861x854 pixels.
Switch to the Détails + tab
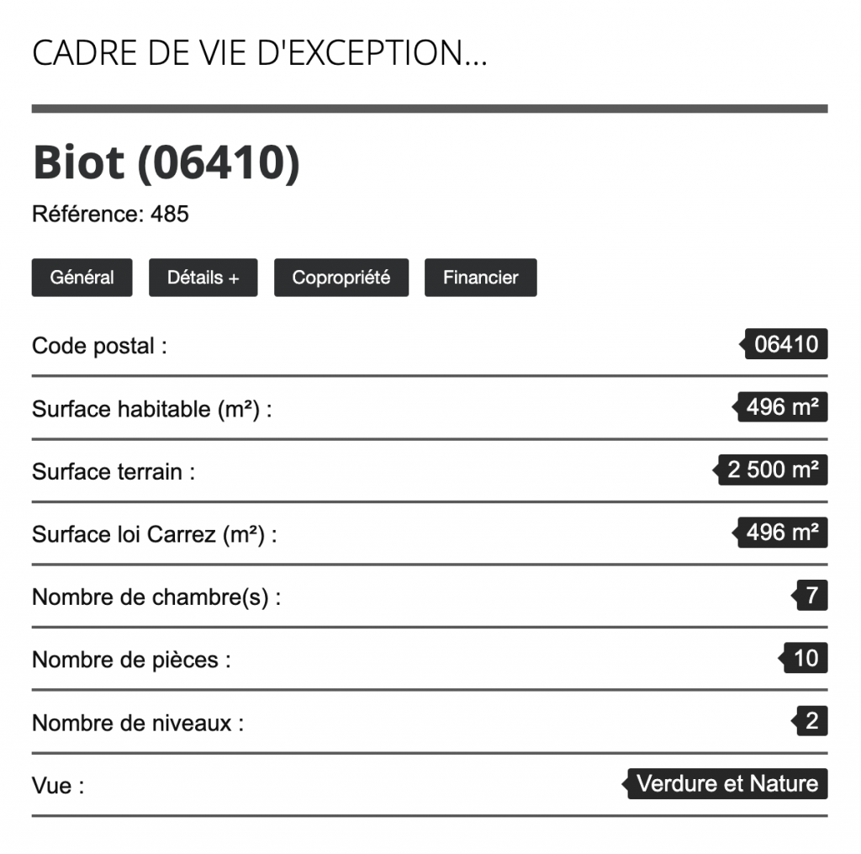tap(203, 278)
